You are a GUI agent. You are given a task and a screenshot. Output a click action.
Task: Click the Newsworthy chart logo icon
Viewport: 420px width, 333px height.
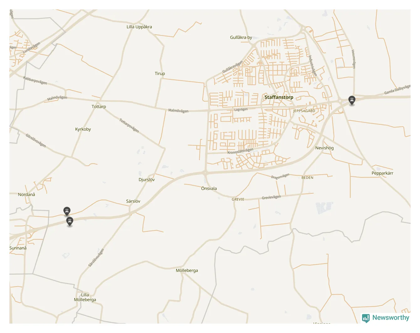[x=366, y=318]
